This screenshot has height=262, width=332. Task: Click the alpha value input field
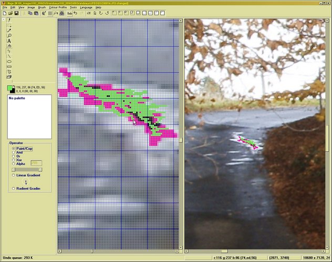click(x=36, y=163)
